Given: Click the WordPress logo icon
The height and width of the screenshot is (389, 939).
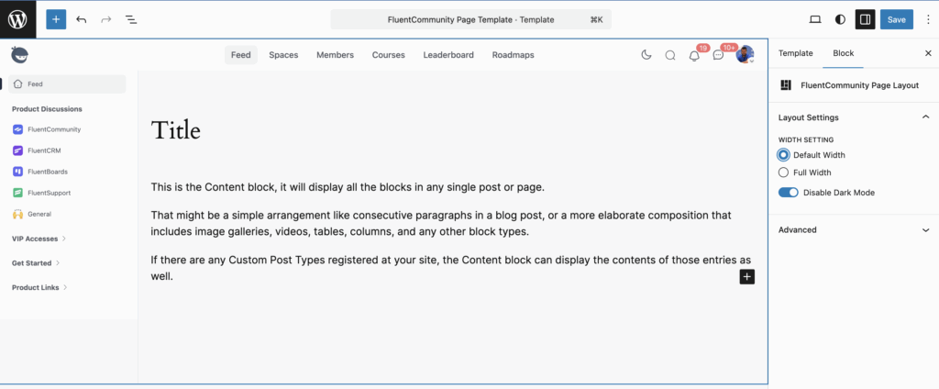Looking at the screenshot, I should pyautogui.click(x=17, y=19).
